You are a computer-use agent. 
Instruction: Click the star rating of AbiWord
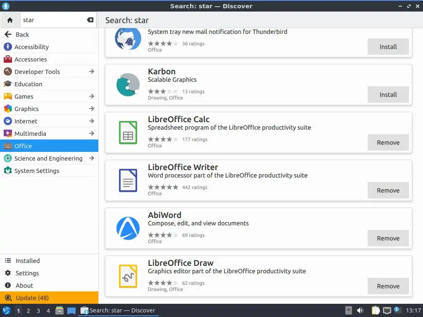pyautogui.click(x=163, y=235)
